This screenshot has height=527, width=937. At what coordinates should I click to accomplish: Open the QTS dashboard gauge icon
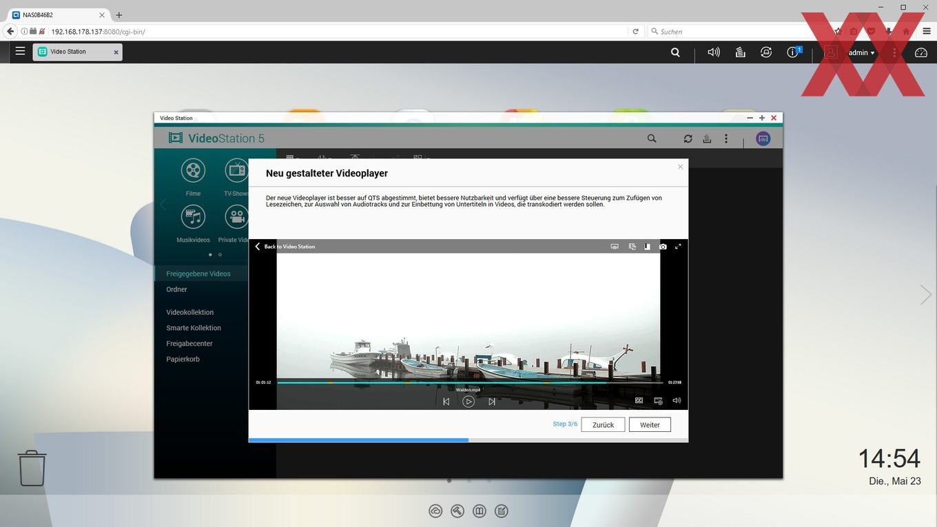pos(921,52)
